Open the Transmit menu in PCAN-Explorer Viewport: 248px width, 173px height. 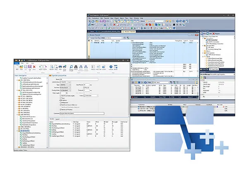[107, 18]
